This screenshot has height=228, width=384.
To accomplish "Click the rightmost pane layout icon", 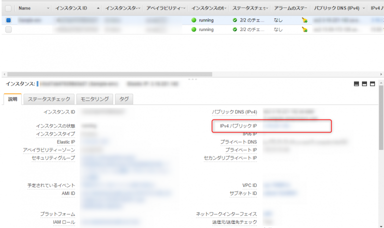I will pos(372,84).
